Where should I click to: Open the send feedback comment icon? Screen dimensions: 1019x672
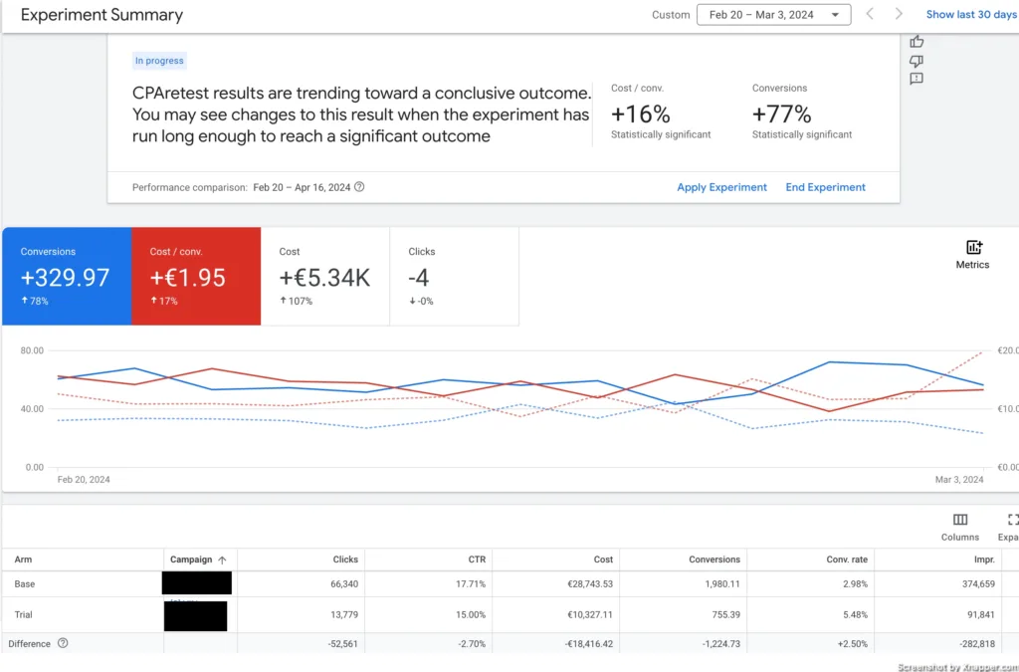click(917, 79)
